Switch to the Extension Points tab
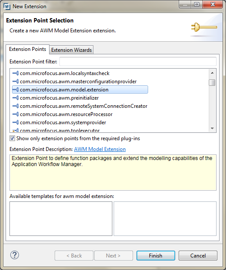Image resolution: width=226 pixels, height=270 pixels. coord(28,49)
